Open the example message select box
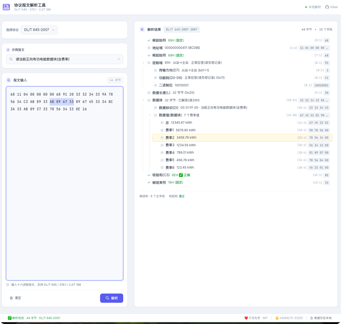Viewport: 341px width, 324px height. (x=65, y=59)
